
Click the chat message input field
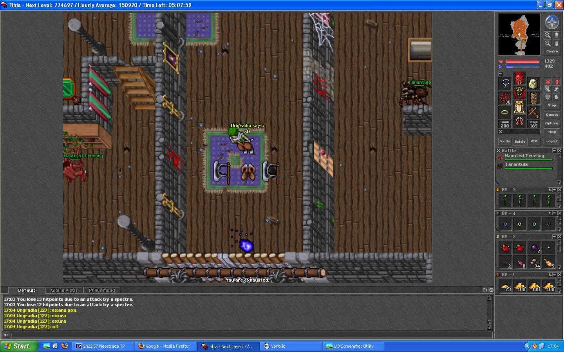tap(251, 334)
